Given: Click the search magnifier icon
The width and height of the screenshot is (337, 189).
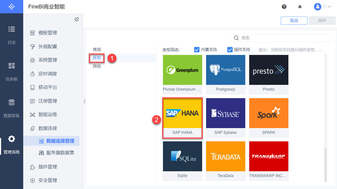Looking at the screenshot, I should point(236,38).
